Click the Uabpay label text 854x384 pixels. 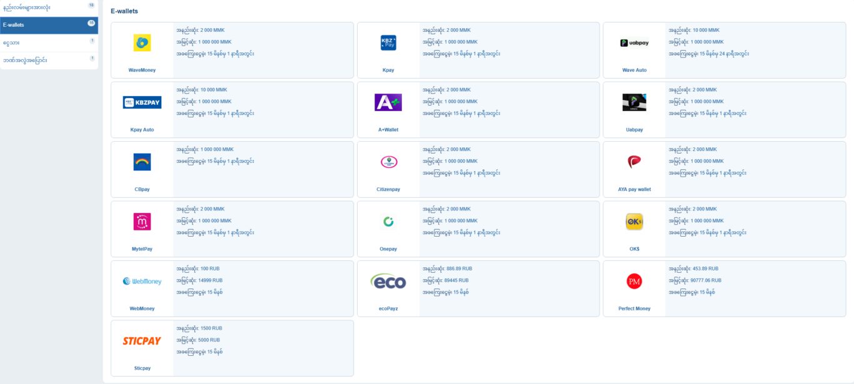[x=634, y=130]
